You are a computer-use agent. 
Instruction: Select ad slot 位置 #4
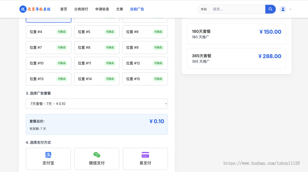pos(49,32)
